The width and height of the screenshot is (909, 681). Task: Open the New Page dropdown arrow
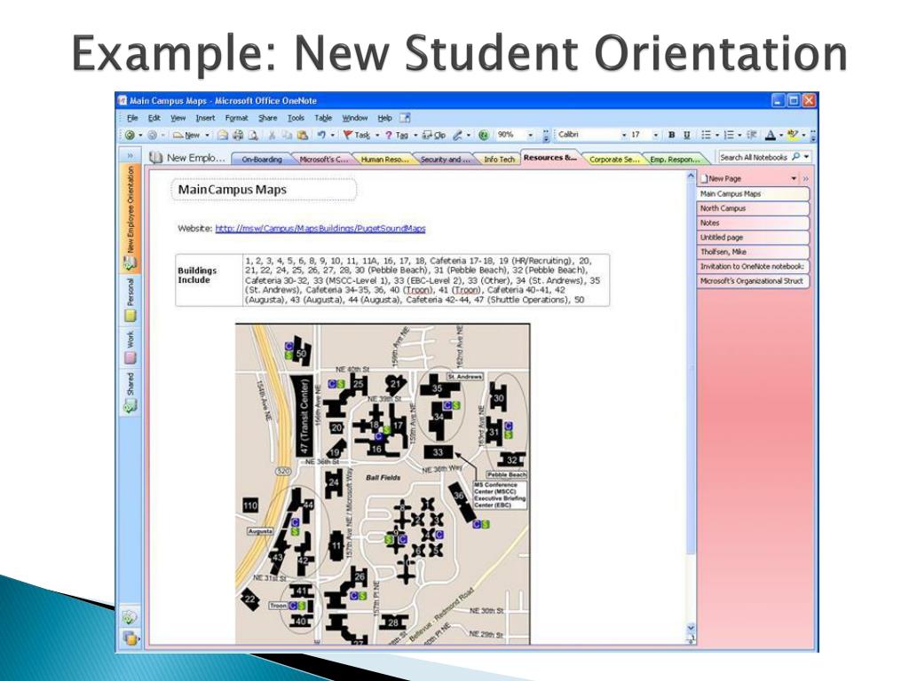click(794, 178)
